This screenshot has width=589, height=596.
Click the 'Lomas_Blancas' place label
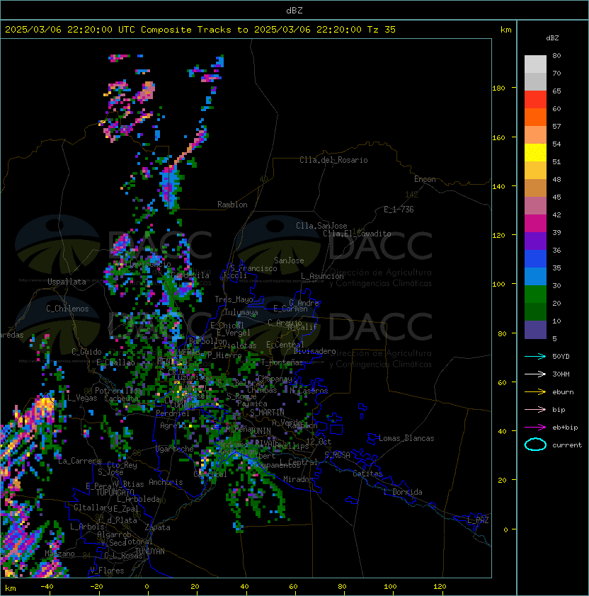pyautogui.click(x=406, y=438)
